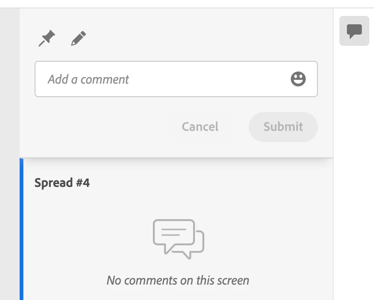Image resolution: width=374 pixels, height=300 pixels.
Task: Select the Spread #4 heading
Action: [62, 183]
